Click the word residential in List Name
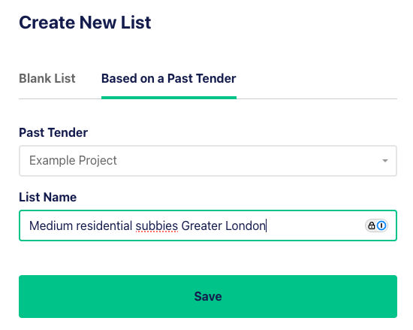Viewport: 413px width, 330px height. (x=104, y=226)
